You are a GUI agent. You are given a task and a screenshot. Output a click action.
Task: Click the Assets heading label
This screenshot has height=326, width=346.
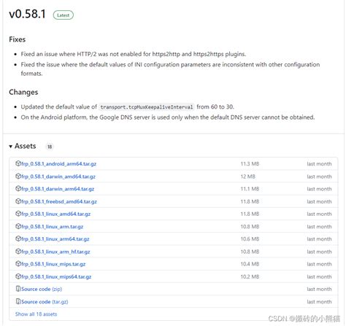point(26,146)
